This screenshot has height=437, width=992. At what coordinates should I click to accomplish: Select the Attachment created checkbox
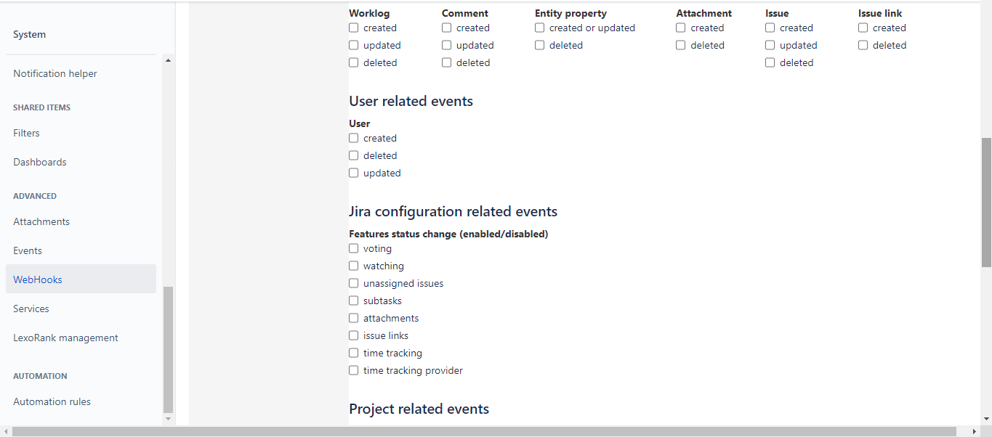pos(681,28)
